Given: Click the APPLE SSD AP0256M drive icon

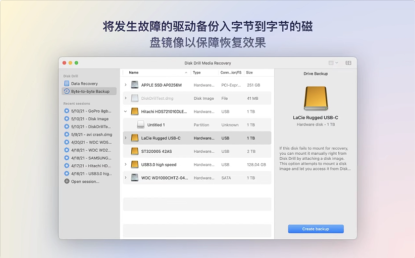Looking at the screenshot, I should pos(134,85).
